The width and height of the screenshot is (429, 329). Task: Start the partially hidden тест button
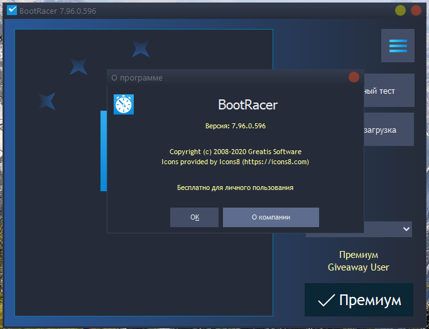389,91
